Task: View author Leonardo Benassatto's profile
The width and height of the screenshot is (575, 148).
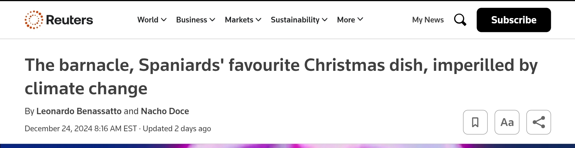Action: 79,111
